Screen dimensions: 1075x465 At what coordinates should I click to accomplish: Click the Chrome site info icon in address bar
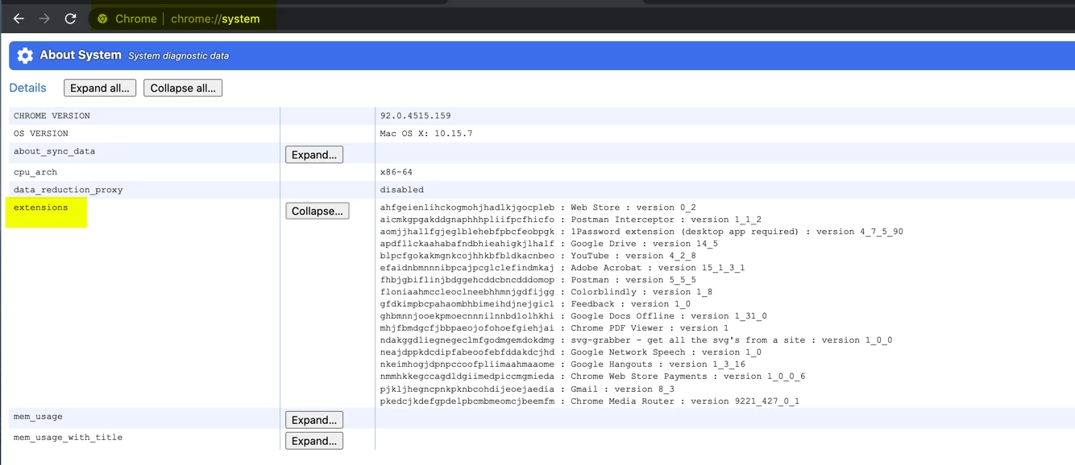tap(102, 19)
